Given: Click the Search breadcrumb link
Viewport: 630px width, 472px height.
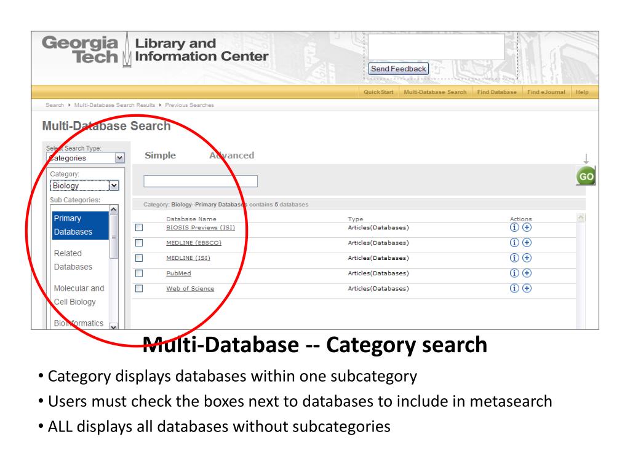Looking at the screenshot, I should pos(55,105).
